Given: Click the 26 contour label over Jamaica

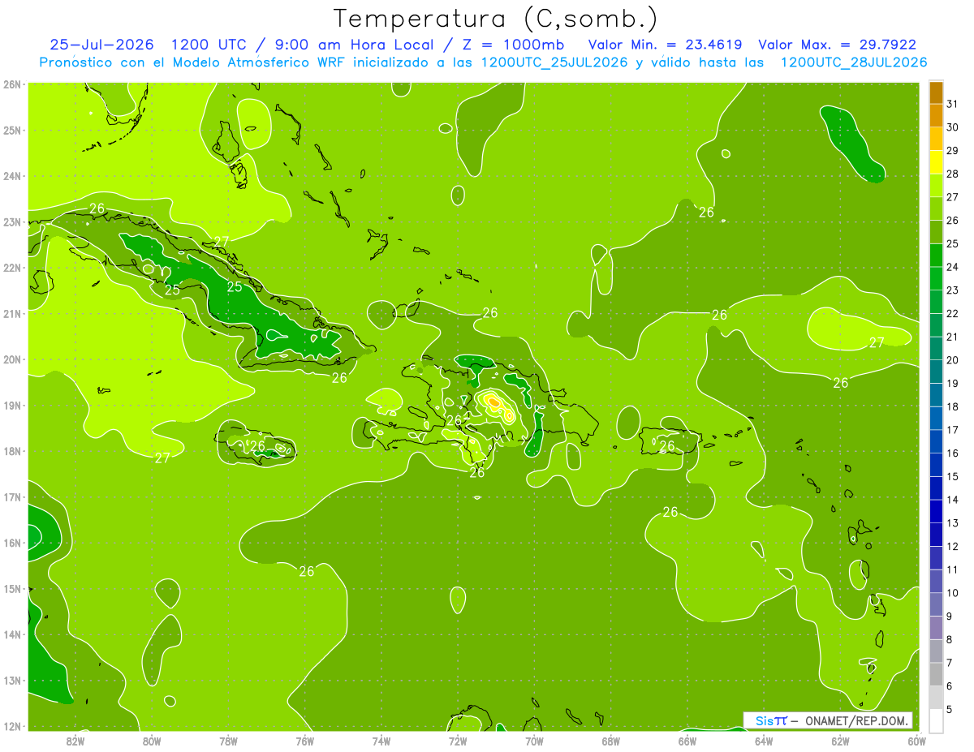Looking at the screenshot, I should click(x=257, y=446).
